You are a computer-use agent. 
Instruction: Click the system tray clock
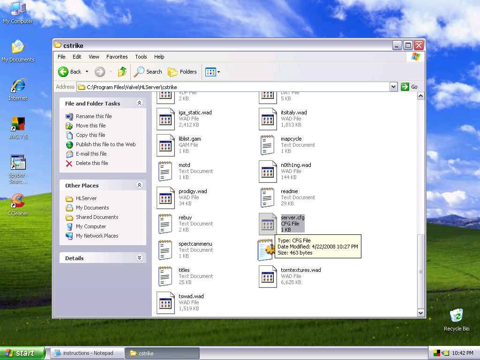[463, 353]
